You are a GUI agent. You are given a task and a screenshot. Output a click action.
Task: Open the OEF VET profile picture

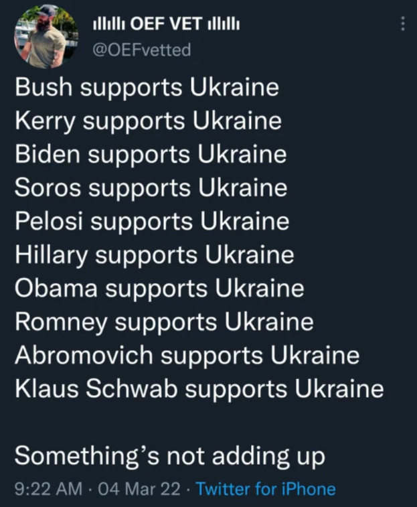(x=46, y=36)
